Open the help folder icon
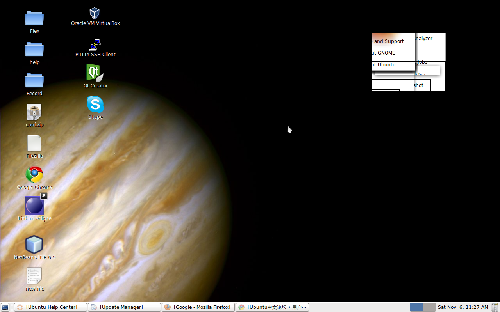The height and width of the screenshot is (312, 500). pos(34,50)
